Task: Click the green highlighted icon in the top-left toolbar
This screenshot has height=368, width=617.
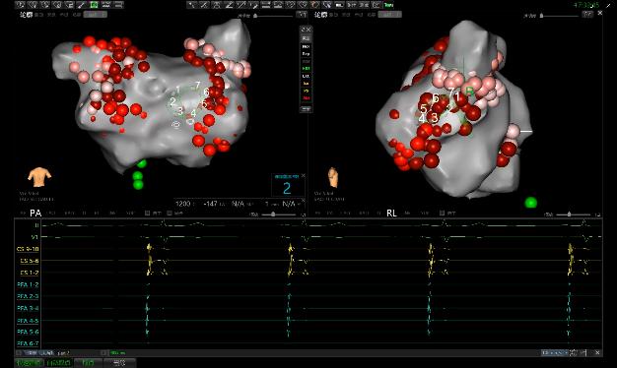Action: [x=94, y=5]
